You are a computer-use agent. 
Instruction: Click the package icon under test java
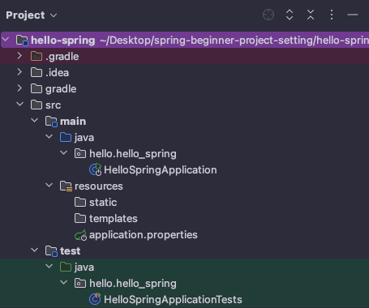80,283
